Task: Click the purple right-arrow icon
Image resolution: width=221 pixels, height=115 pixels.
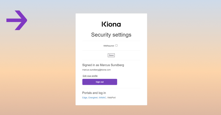Action: tap(17, 20)
